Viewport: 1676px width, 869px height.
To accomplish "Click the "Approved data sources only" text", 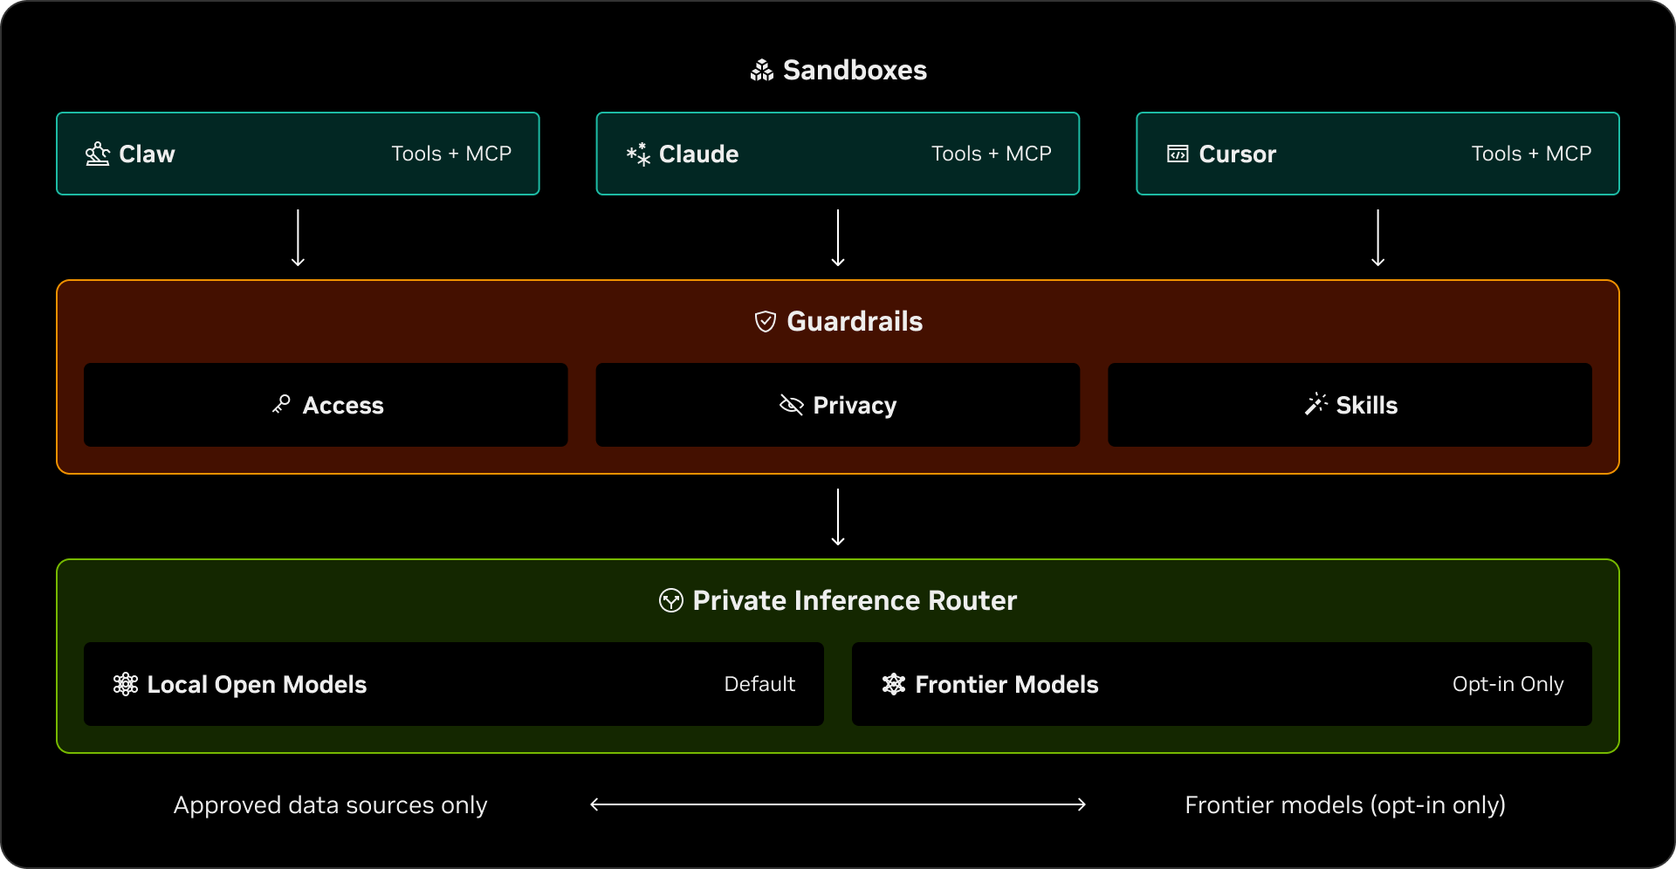I will coord(330,804).
